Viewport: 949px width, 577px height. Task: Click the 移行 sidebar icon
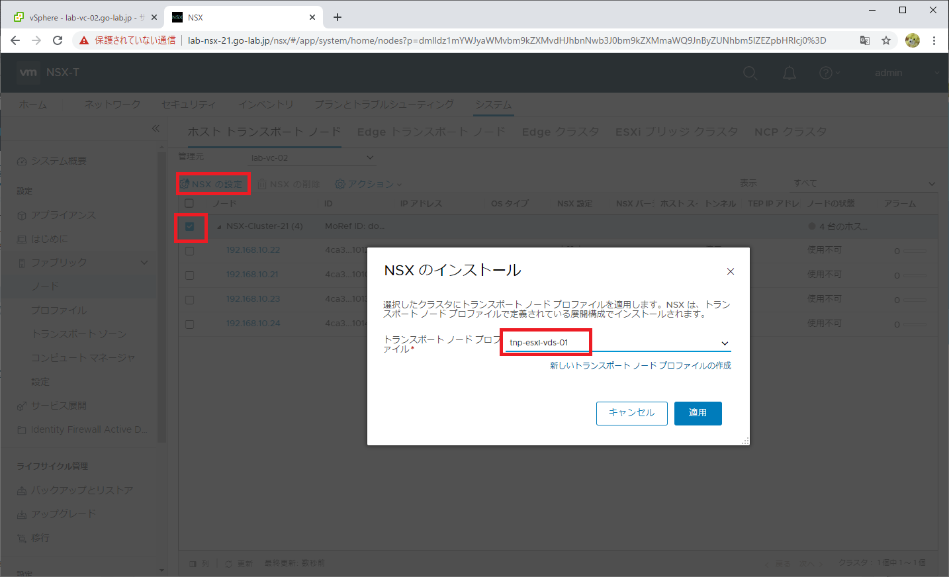[x=22, y=539]
